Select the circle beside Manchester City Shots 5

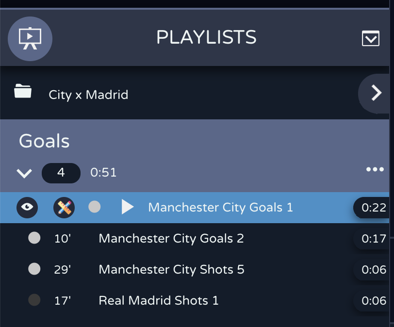[x=34, y=269]
